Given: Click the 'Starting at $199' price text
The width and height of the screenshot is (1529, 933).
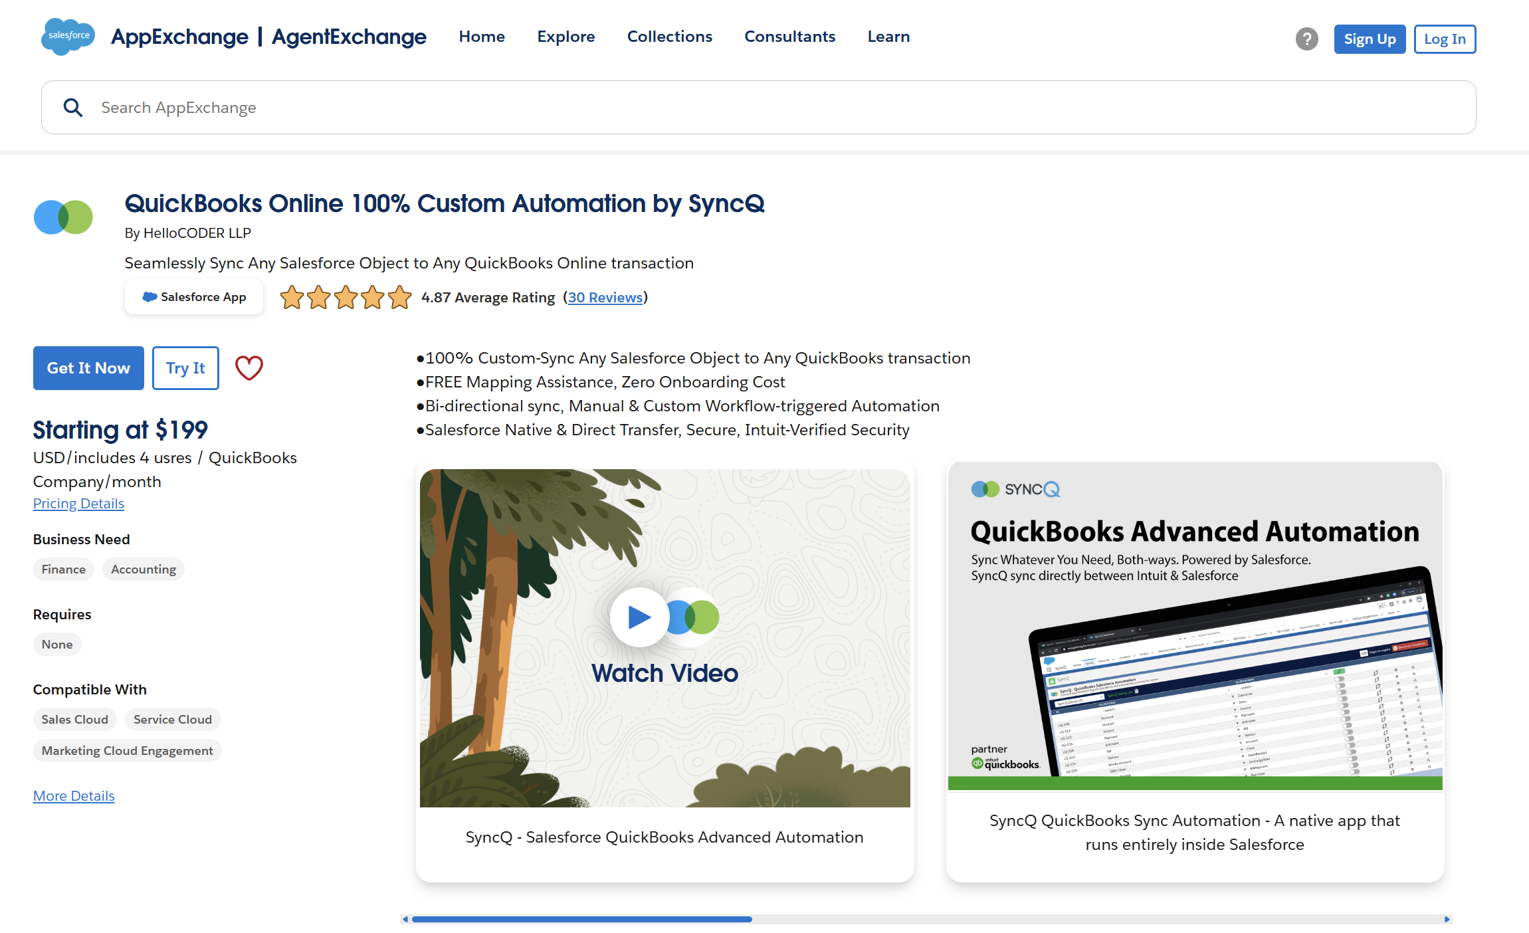Looking at the screenshot, I should point(120,430).
